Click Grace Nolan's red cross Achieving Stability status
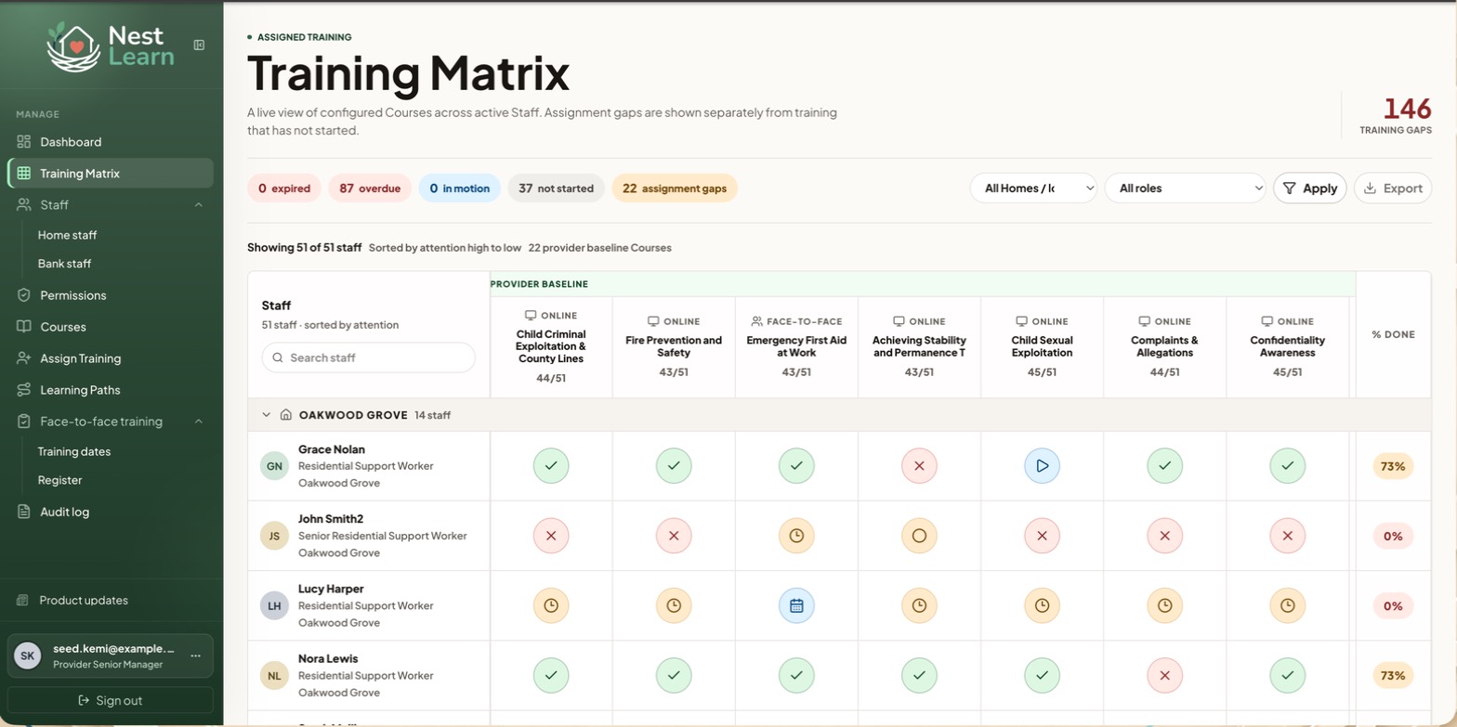Image resolution: width=1457 pixels, height=727 pixels. (919, 466)
